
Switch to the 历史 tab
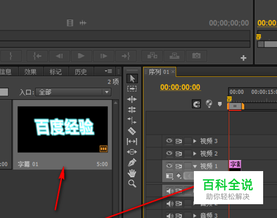point(81,72)
